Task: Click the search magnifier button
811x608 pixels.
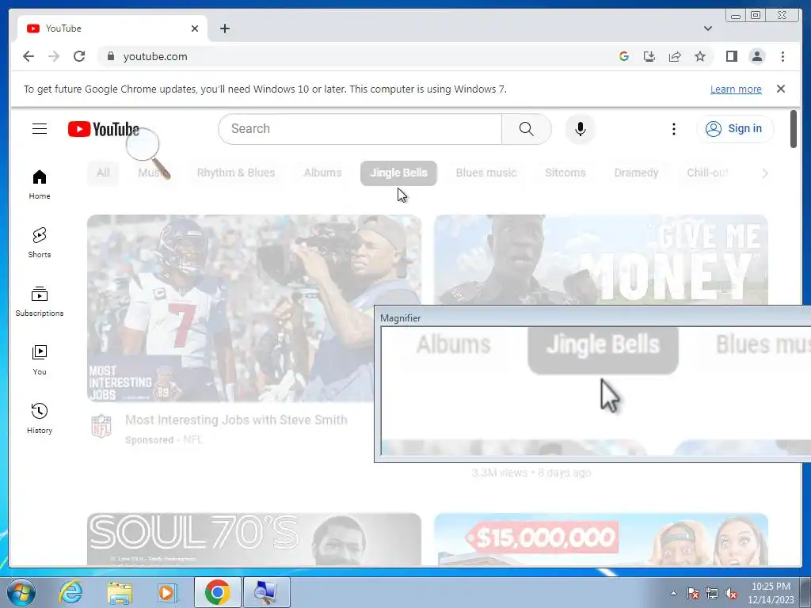Action: pyautogui.click(x=526, y=129)
